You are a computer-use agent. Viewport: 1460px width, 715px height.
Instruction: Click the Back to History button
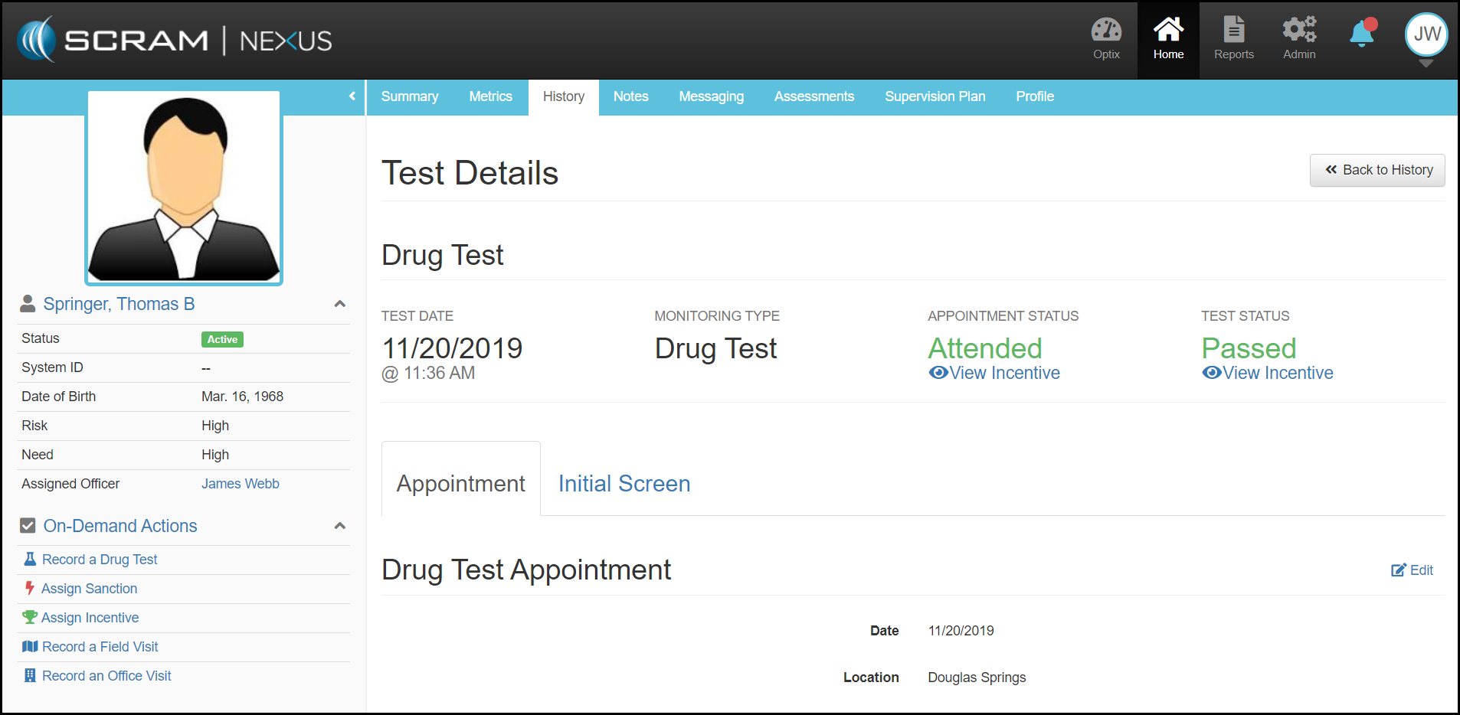click(1377, 170)
